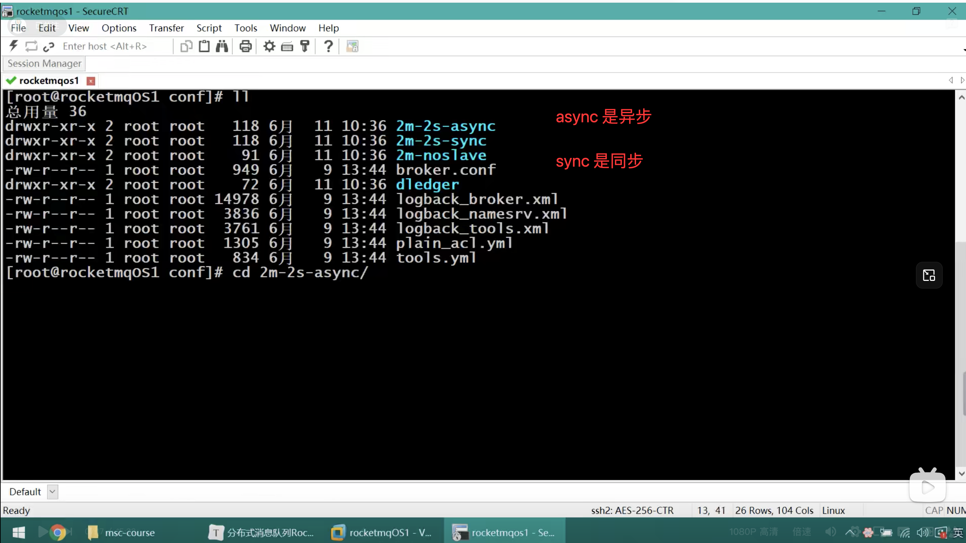
Task: Click the Help question mark icon
Action: click(328, 46)
